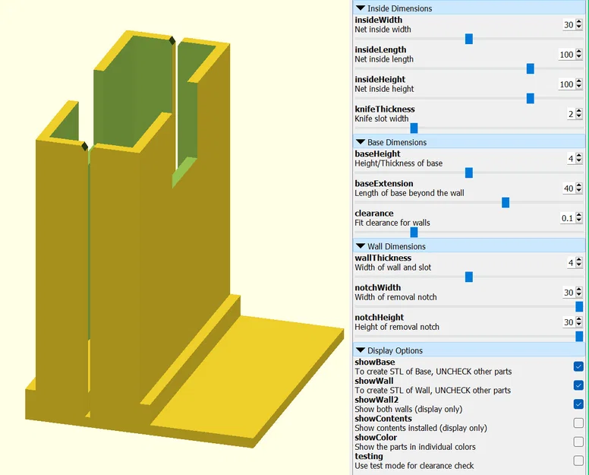Click the green inner wall in 3D preview
The height and width of the screenshot is (475, 589).
coord(135,90)
